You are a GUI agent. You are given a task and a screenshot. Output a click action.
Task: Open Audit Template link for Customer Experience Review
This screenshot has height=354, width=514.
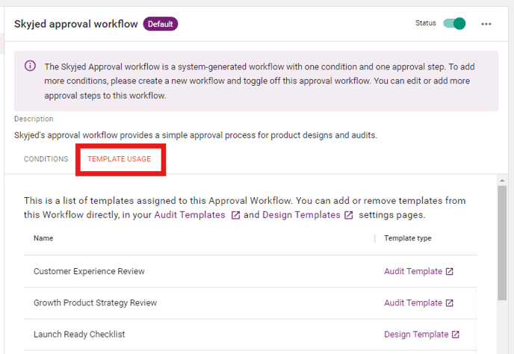coord(413,271)
